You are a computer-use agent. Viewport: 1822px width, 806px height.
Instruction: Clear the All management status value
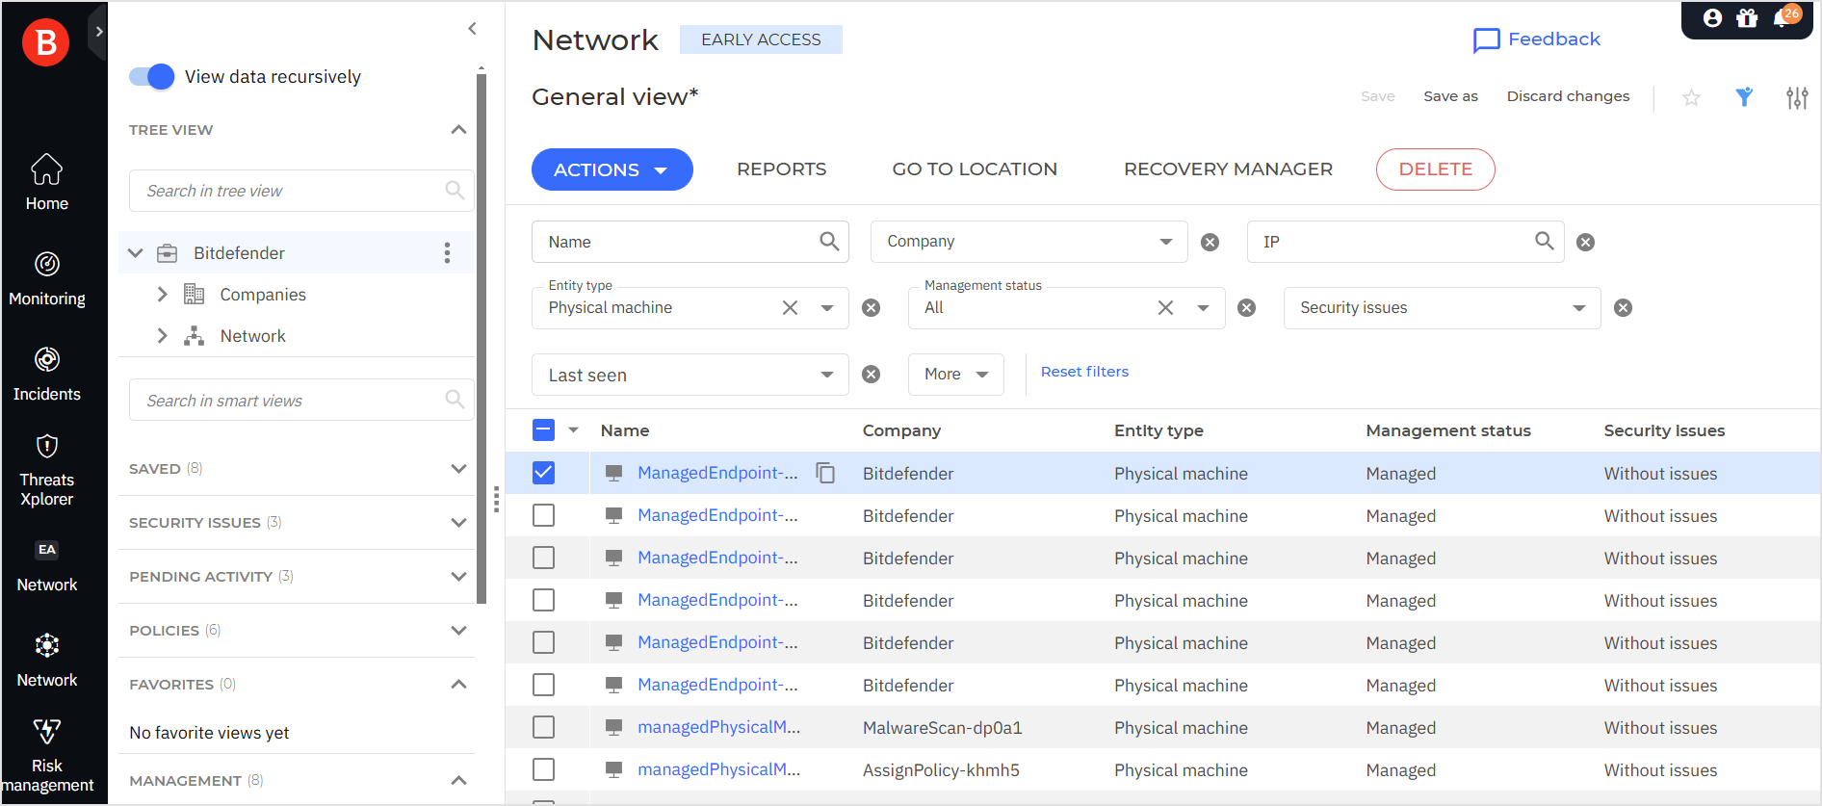click(x=1165, y=307)
